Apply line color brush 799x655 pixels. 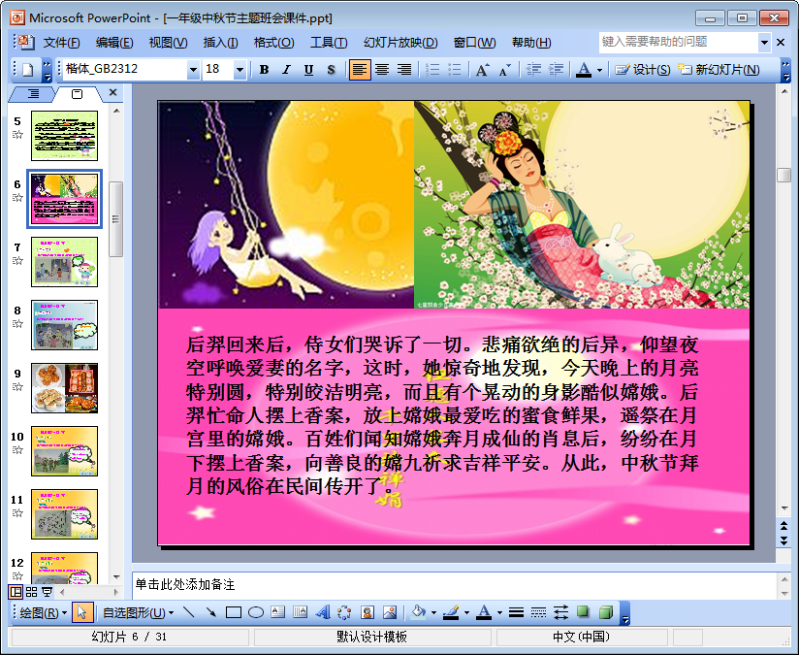[451, 612]
